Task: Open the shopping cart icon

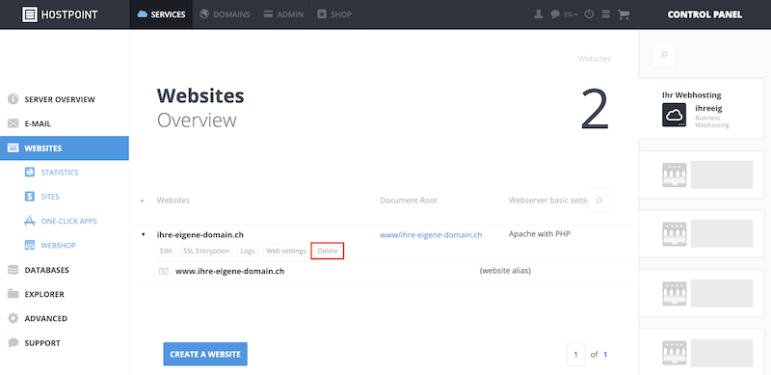Action: pyautogui.click(x=624, y=14)
